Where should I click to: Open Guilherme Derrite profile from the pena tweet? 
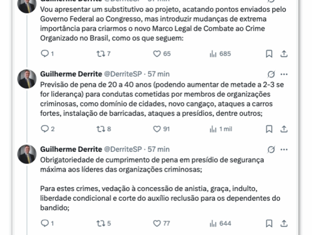[70, 74]
